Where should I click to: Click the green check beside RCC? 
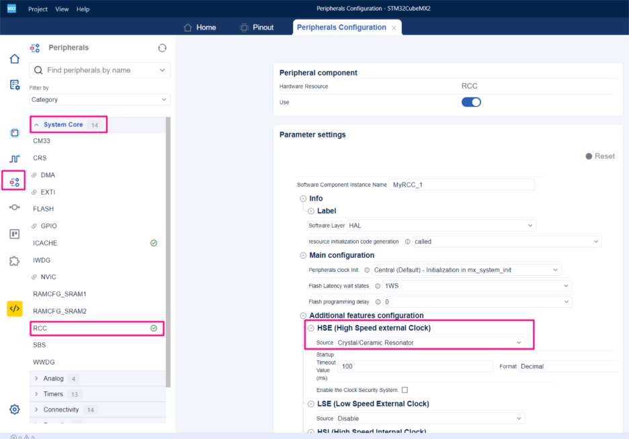tap(154, 328)
